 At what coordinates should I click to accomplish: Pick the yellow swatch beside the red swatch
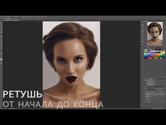pyautogui.click(x=146, y=51)
